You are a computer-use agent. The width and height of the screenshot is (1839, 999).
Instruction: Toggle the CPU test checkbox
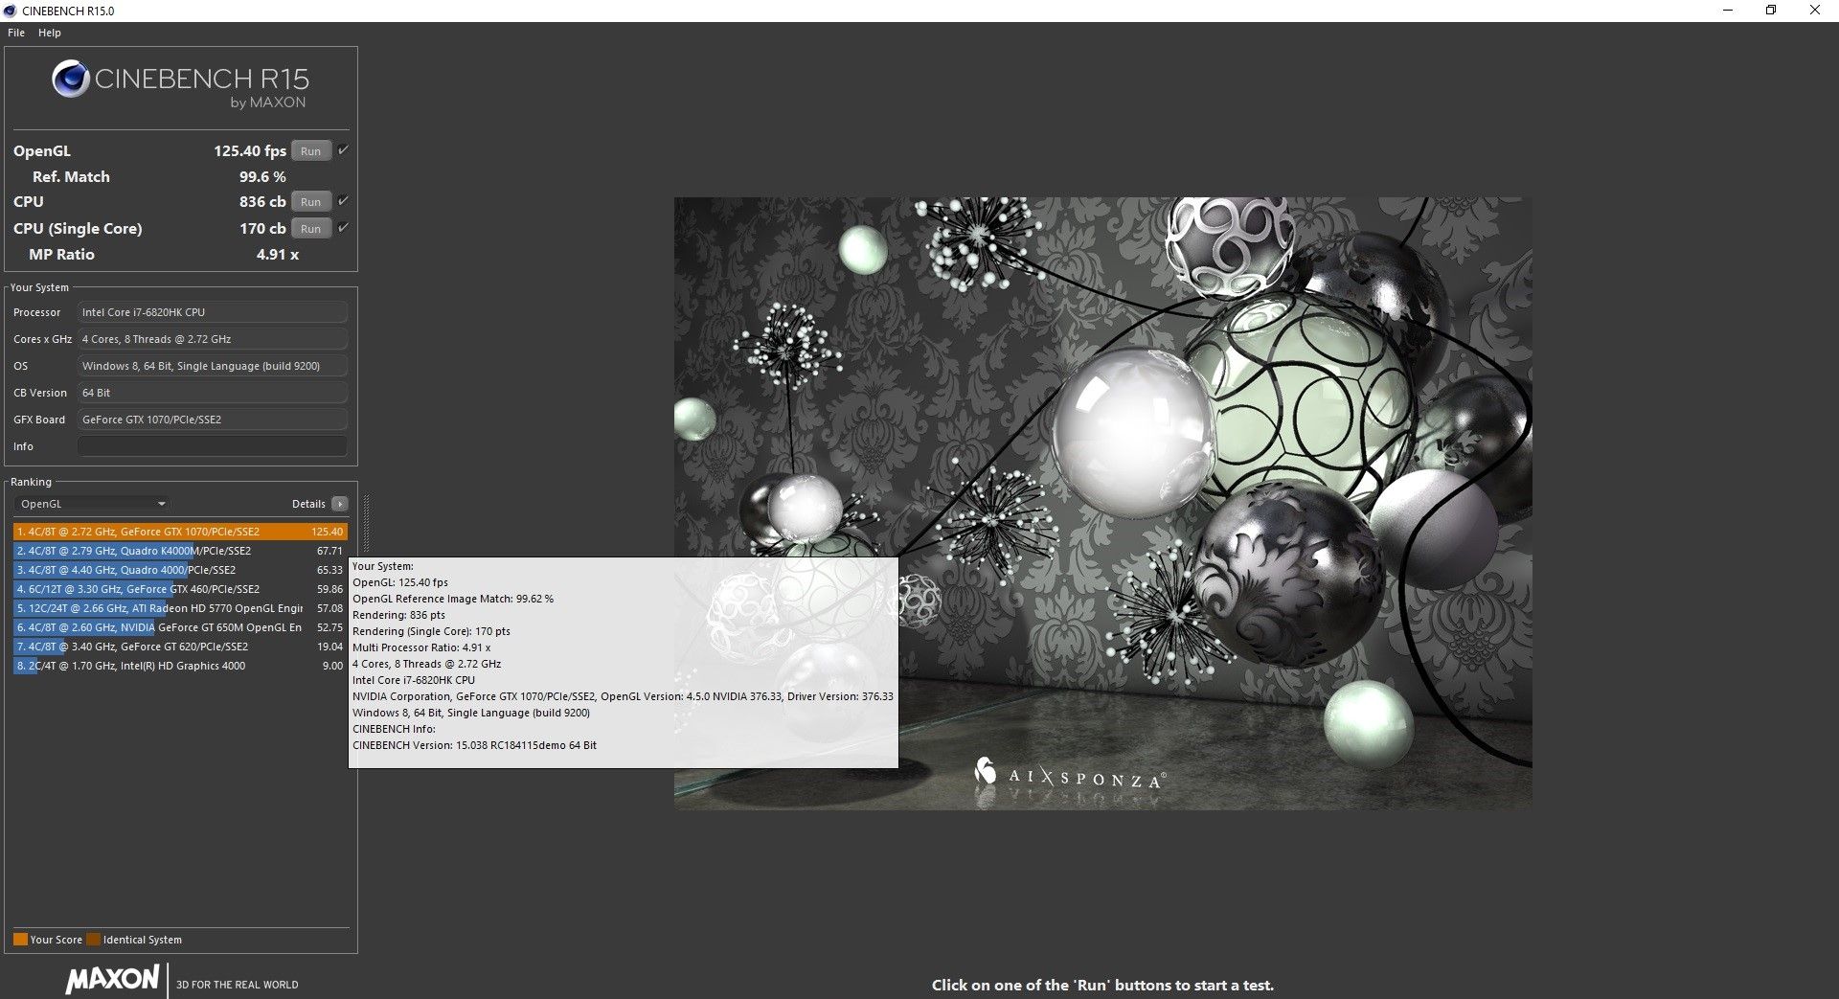tap(343, 201)
